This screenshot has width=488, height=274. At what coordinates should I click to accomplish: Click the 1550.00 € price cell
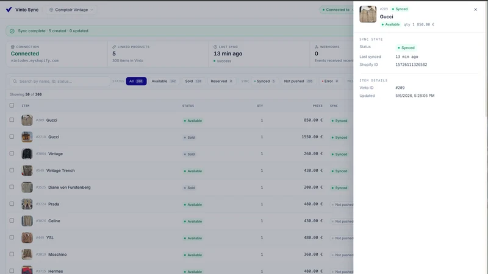tap(312, 136)
